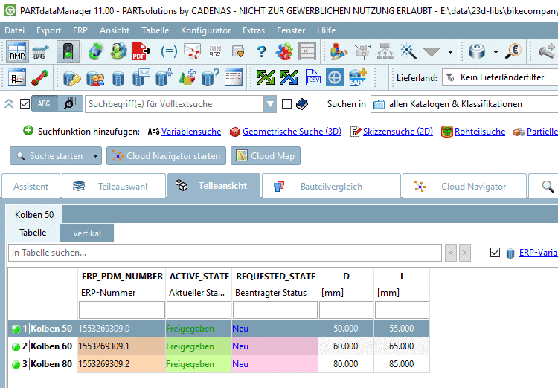This screenshot has height=388, width=558.
Task: Click the colorful people group icon
Action: pos(284,52)
